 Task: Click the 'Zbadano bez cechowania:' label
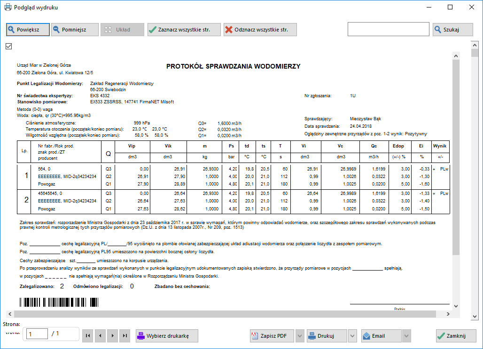point(182,287)
